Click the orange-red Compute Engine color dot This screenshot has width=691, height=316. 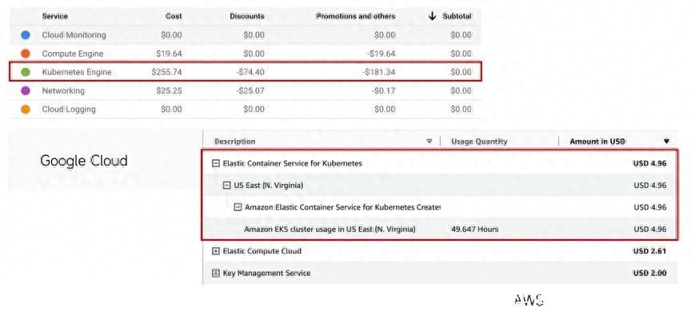(x=26, y=54)
